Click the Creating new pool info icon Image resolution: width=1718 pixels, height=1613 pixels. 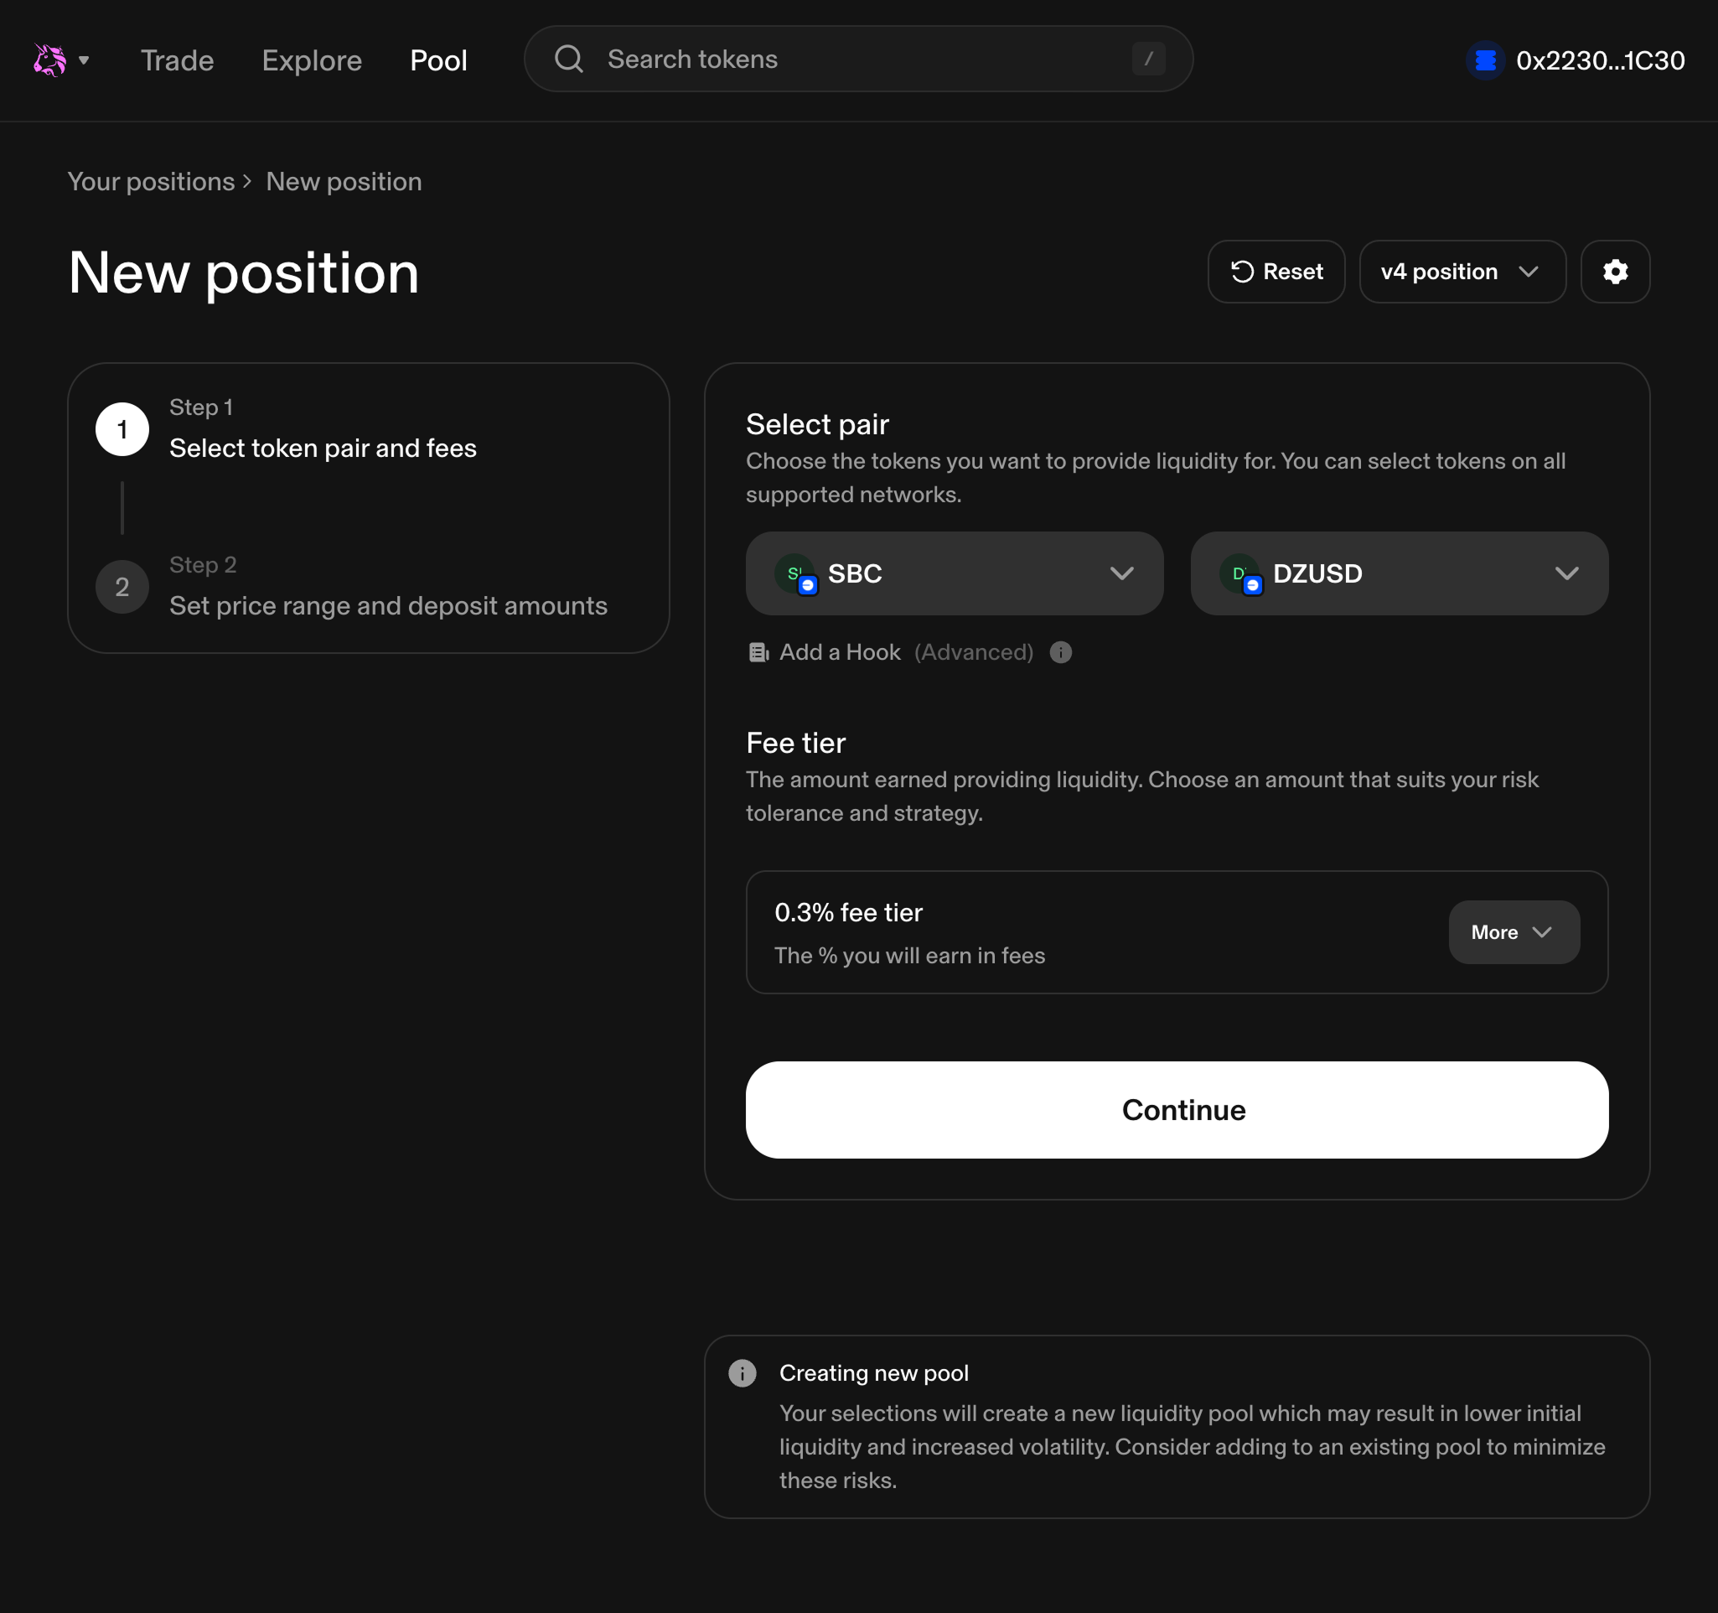(743, 1372)
